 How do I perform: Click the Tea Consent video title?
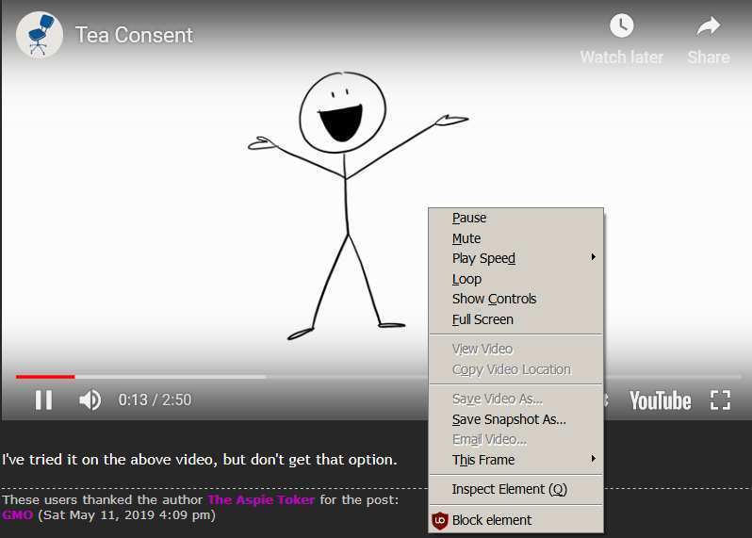click(134, 35)
